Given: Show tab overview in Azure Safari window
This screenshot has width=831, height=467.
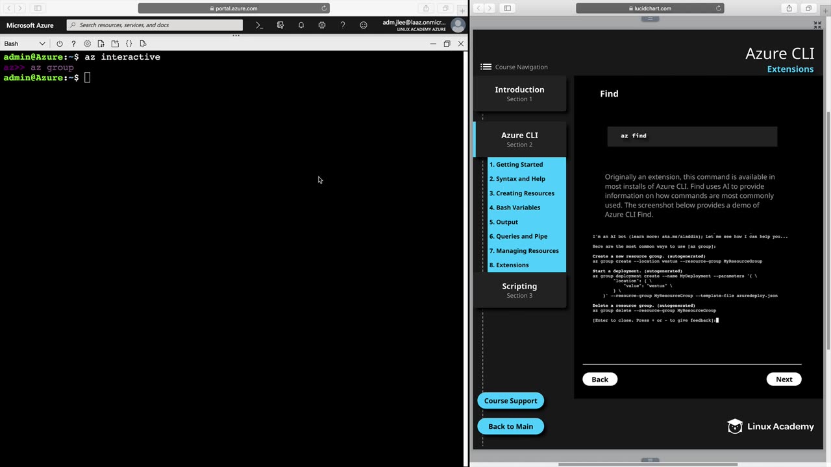Looking at the screenshot, I should click(x=445, y=8).
